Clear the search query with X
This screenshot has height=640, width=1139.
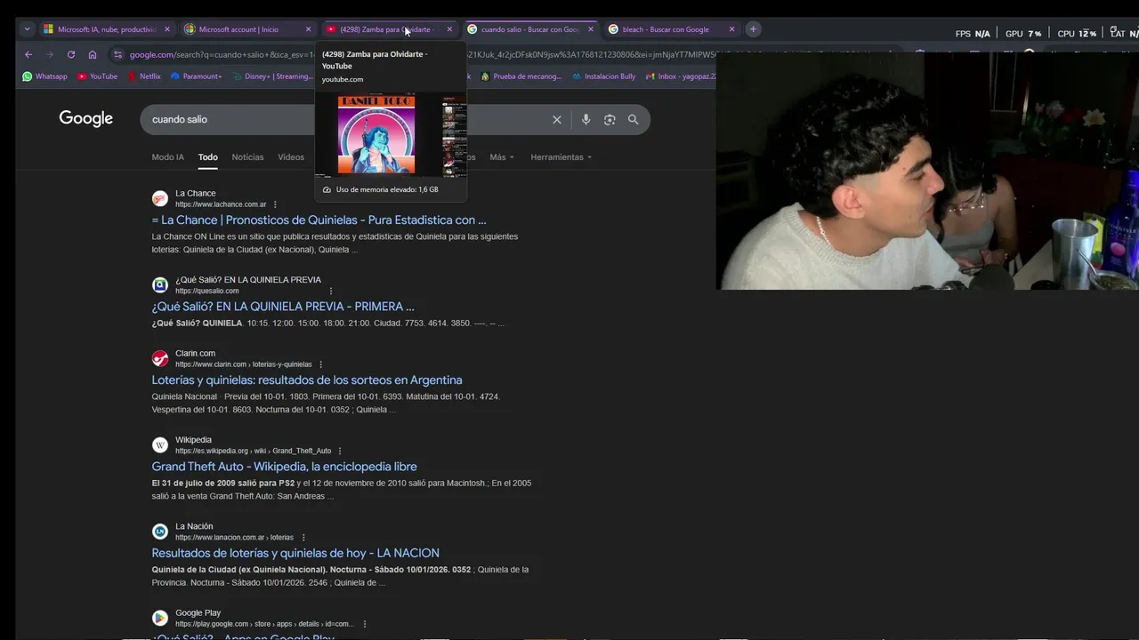click(x=557, y=119)
